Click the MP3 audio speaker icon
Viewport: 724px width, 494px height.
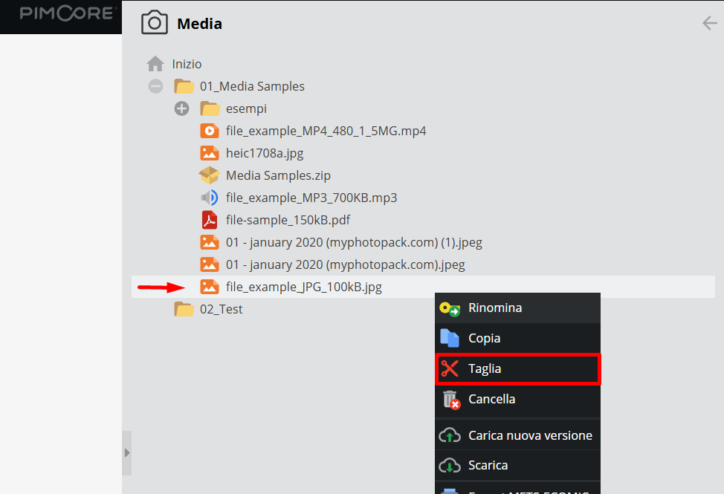(x=210, y=198)
